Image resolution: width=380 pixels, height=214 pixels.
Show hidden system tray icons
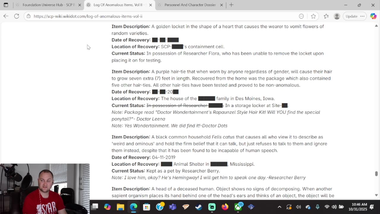coord(279,207)
